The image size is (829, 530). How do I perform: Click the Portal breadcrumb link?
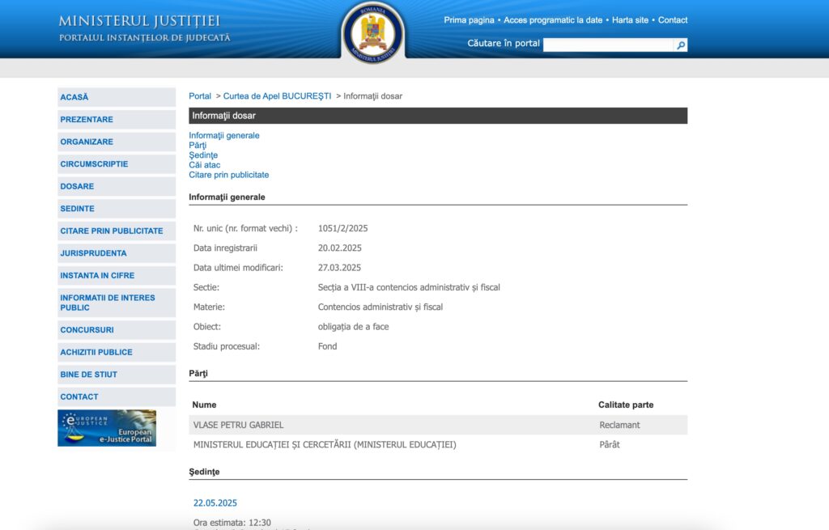(200, 96)
